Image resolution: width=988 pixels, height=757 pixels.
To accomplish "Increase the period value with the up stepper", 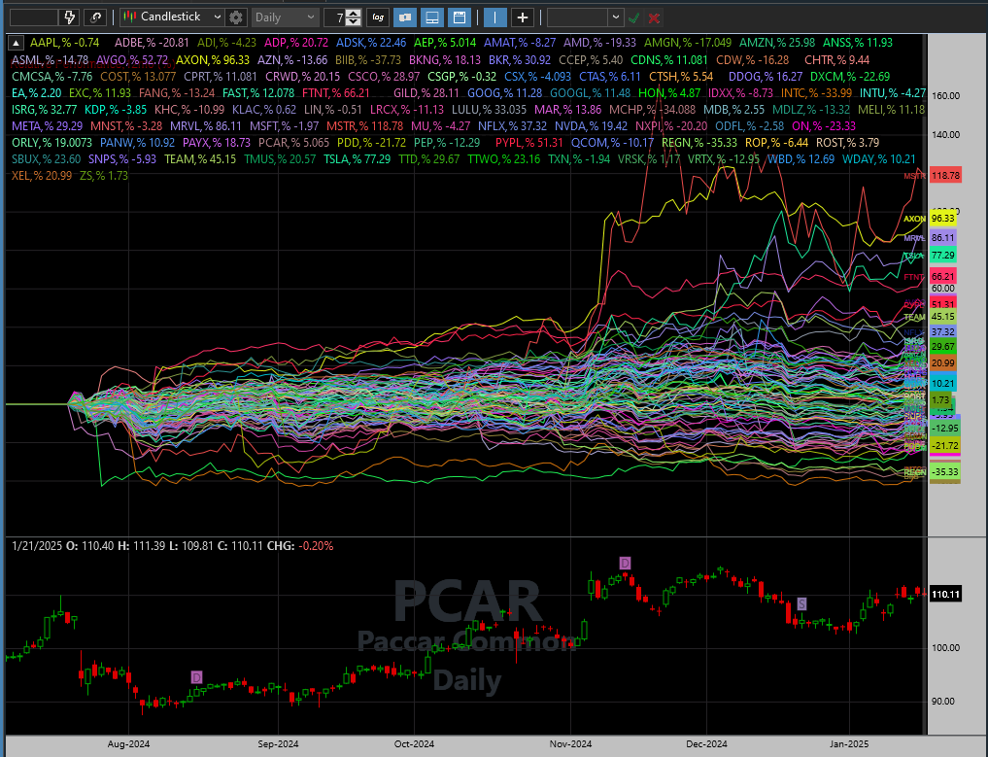I will [x=354, y=14].
